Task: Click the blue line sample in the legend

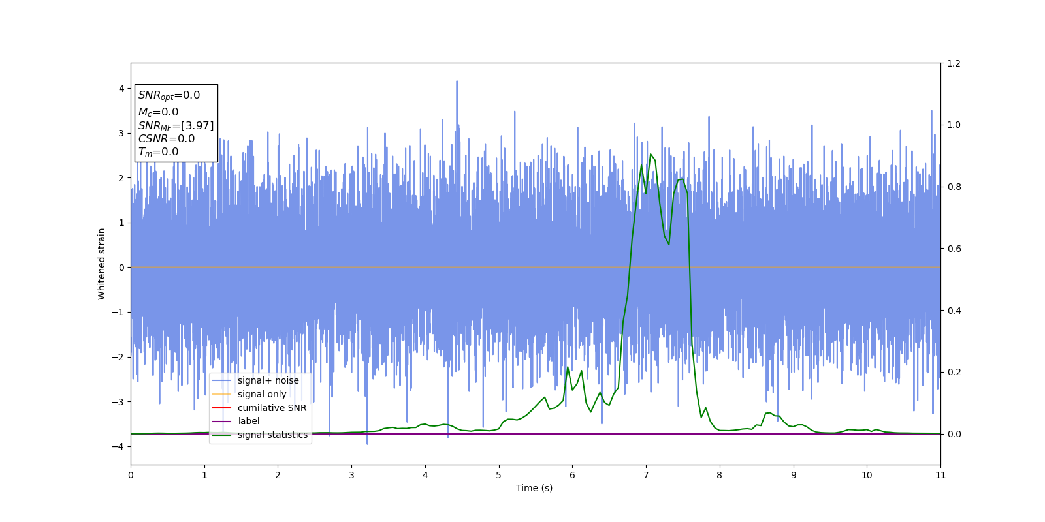Action: pos(222,380)
